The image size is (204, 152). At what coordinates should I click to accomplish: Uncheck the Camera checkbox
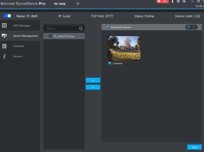pos(110,63)
